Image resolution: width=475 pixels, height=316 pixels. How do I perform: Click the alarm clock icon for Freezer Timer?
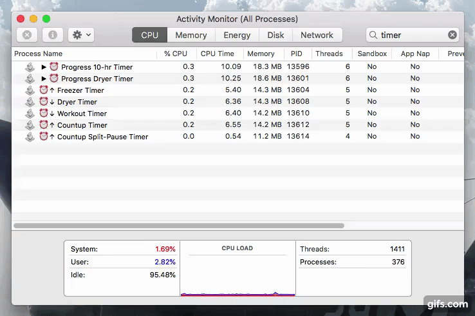click(x=44, y=90)
